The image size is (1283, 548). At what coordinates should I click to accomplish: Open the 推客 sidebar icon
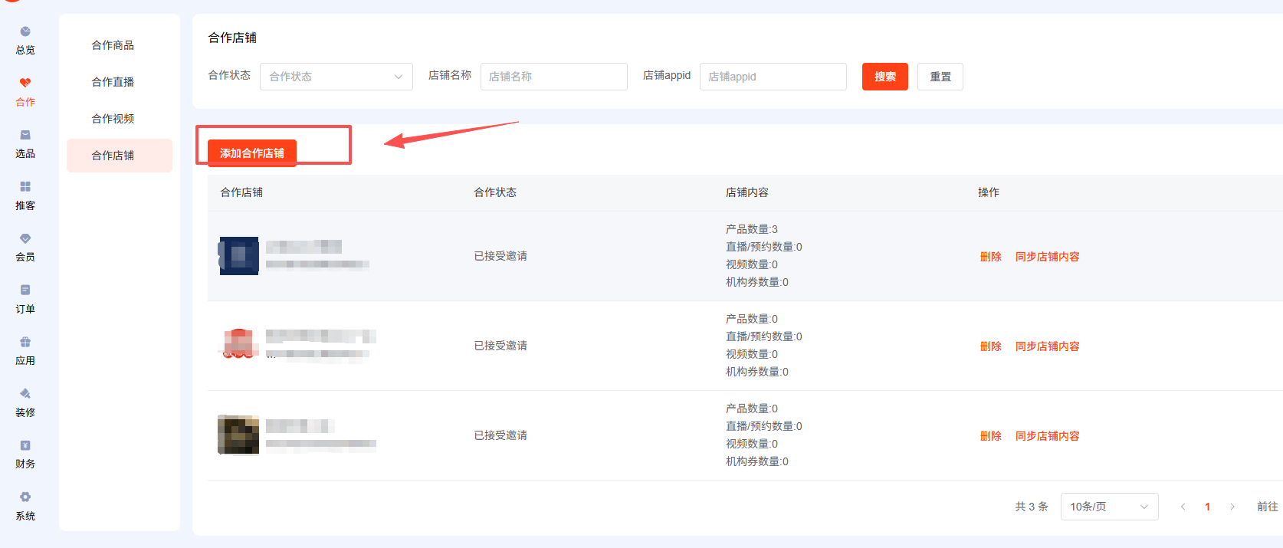click(25, 187)
